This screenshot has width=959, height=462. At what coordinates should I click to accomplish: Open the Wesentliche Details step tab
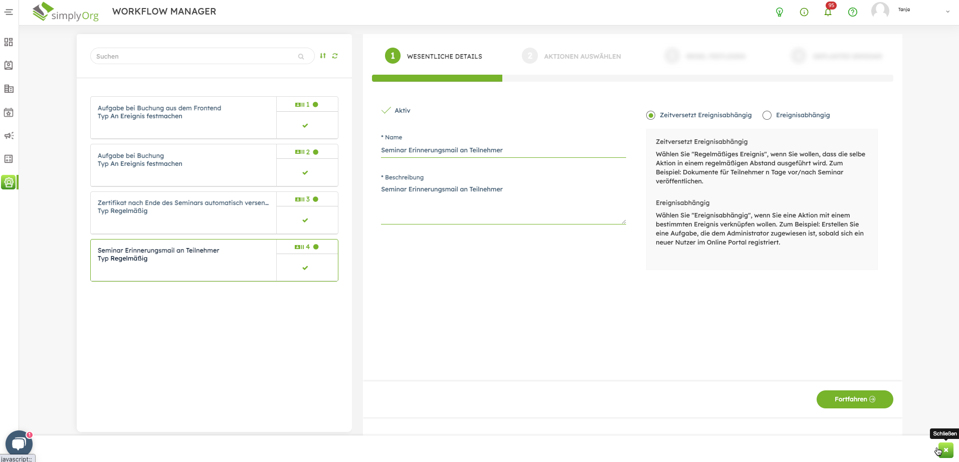(434, 56)
